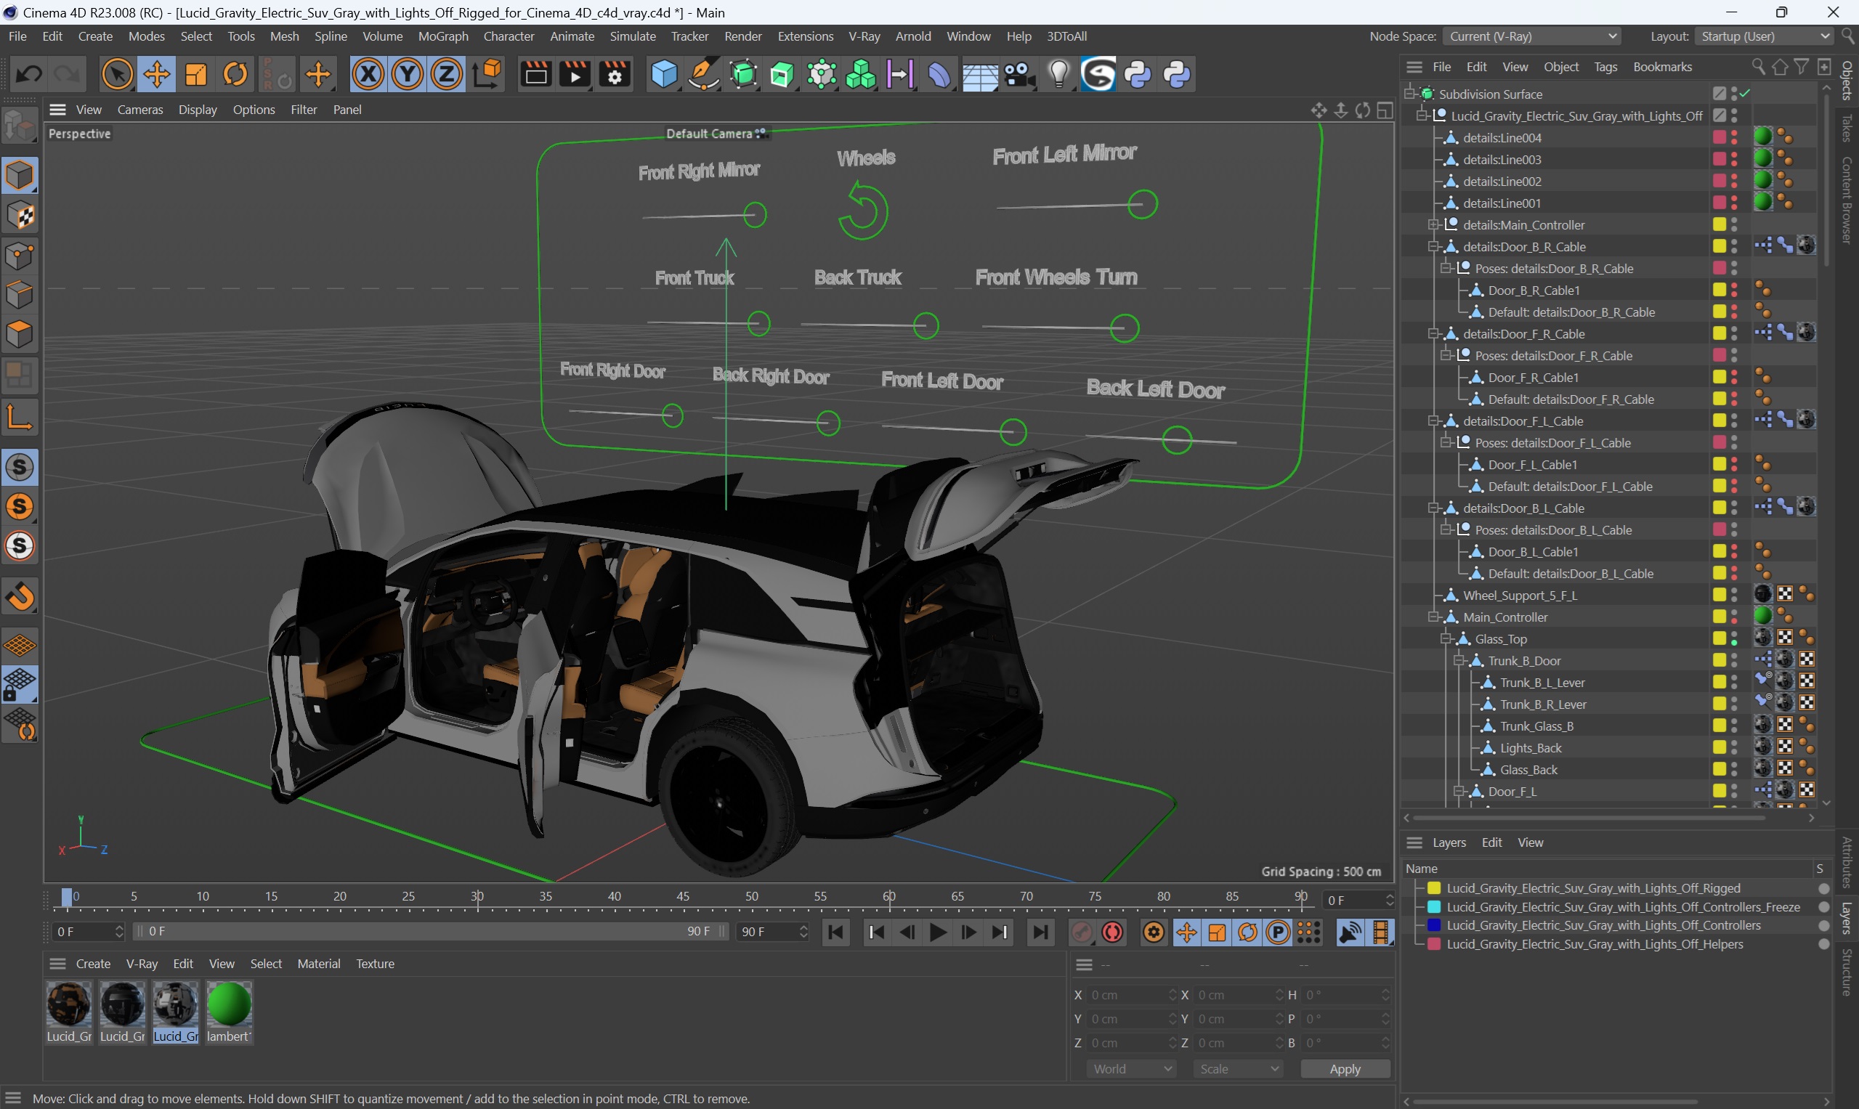Click the Undo arrow icon
This screenshot has width=1859, height=1109.
click(29, 74)
